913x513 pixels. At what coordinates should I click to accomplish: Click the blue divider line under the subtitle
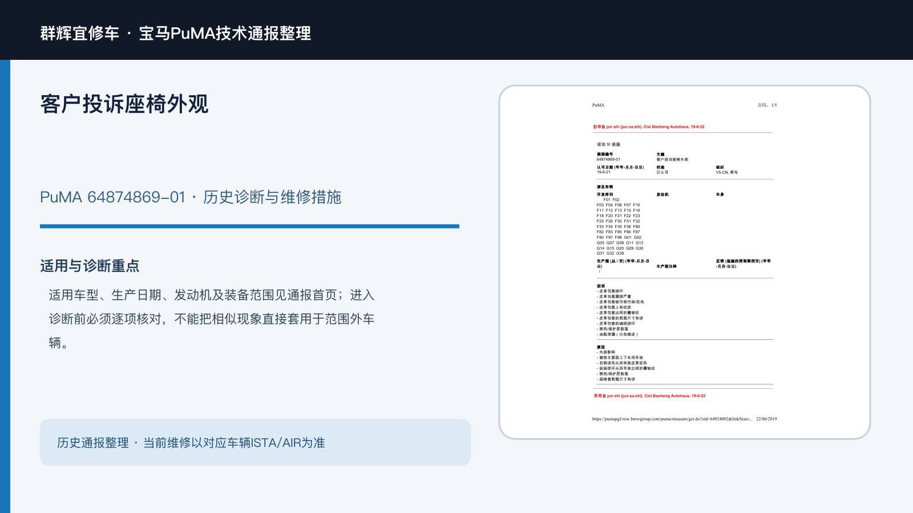tap(249, 226)
